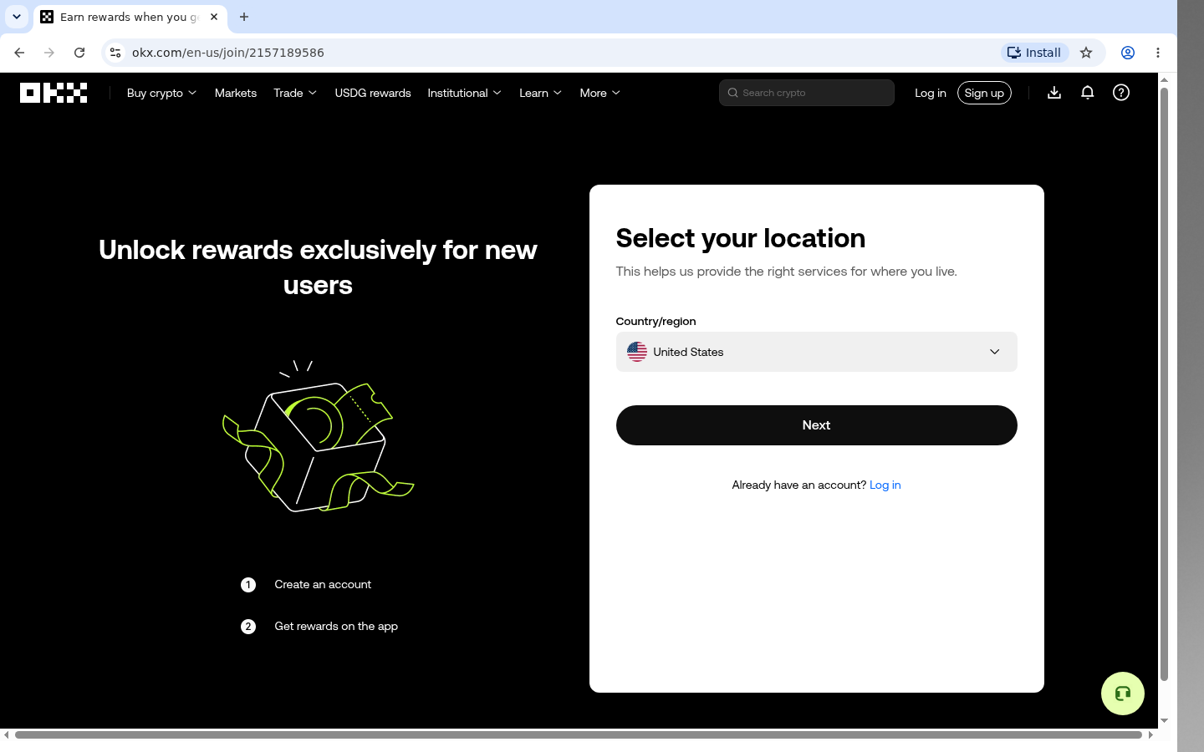
Task: Click the scroll left arrow
Action: (7, 735)
